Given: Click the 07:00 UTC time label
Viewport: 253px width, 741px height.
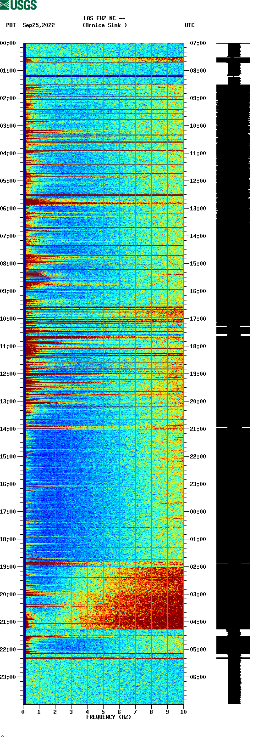Looking at the screenshot, I should point(198,43).
